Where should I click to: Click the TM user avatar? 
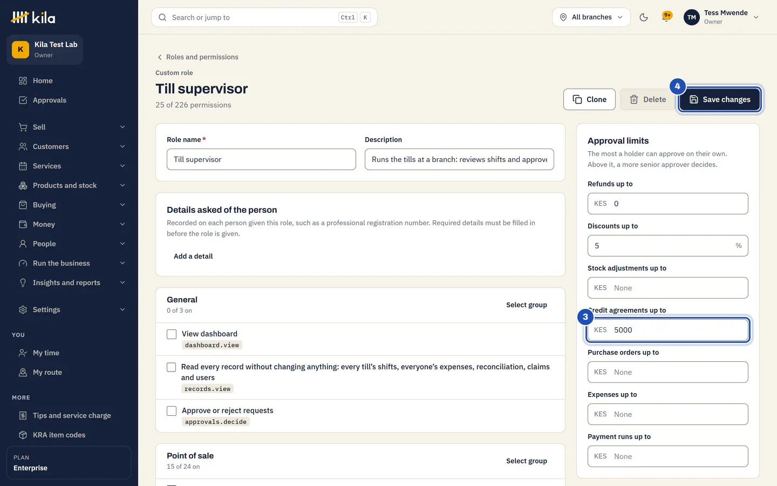(691, 17)
